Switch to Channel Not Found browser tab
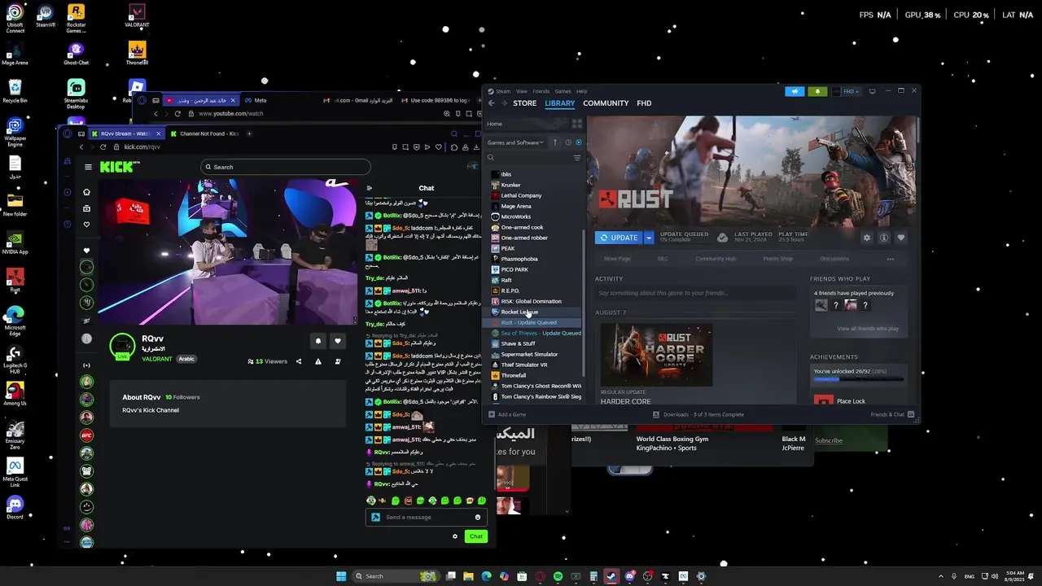The height and width of the screenshot is (586, 1042). (205, 133)
